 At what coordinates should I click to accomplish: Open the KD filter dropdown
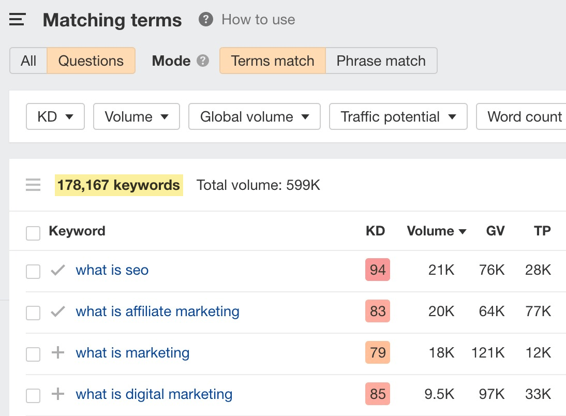tap(55, 116)
